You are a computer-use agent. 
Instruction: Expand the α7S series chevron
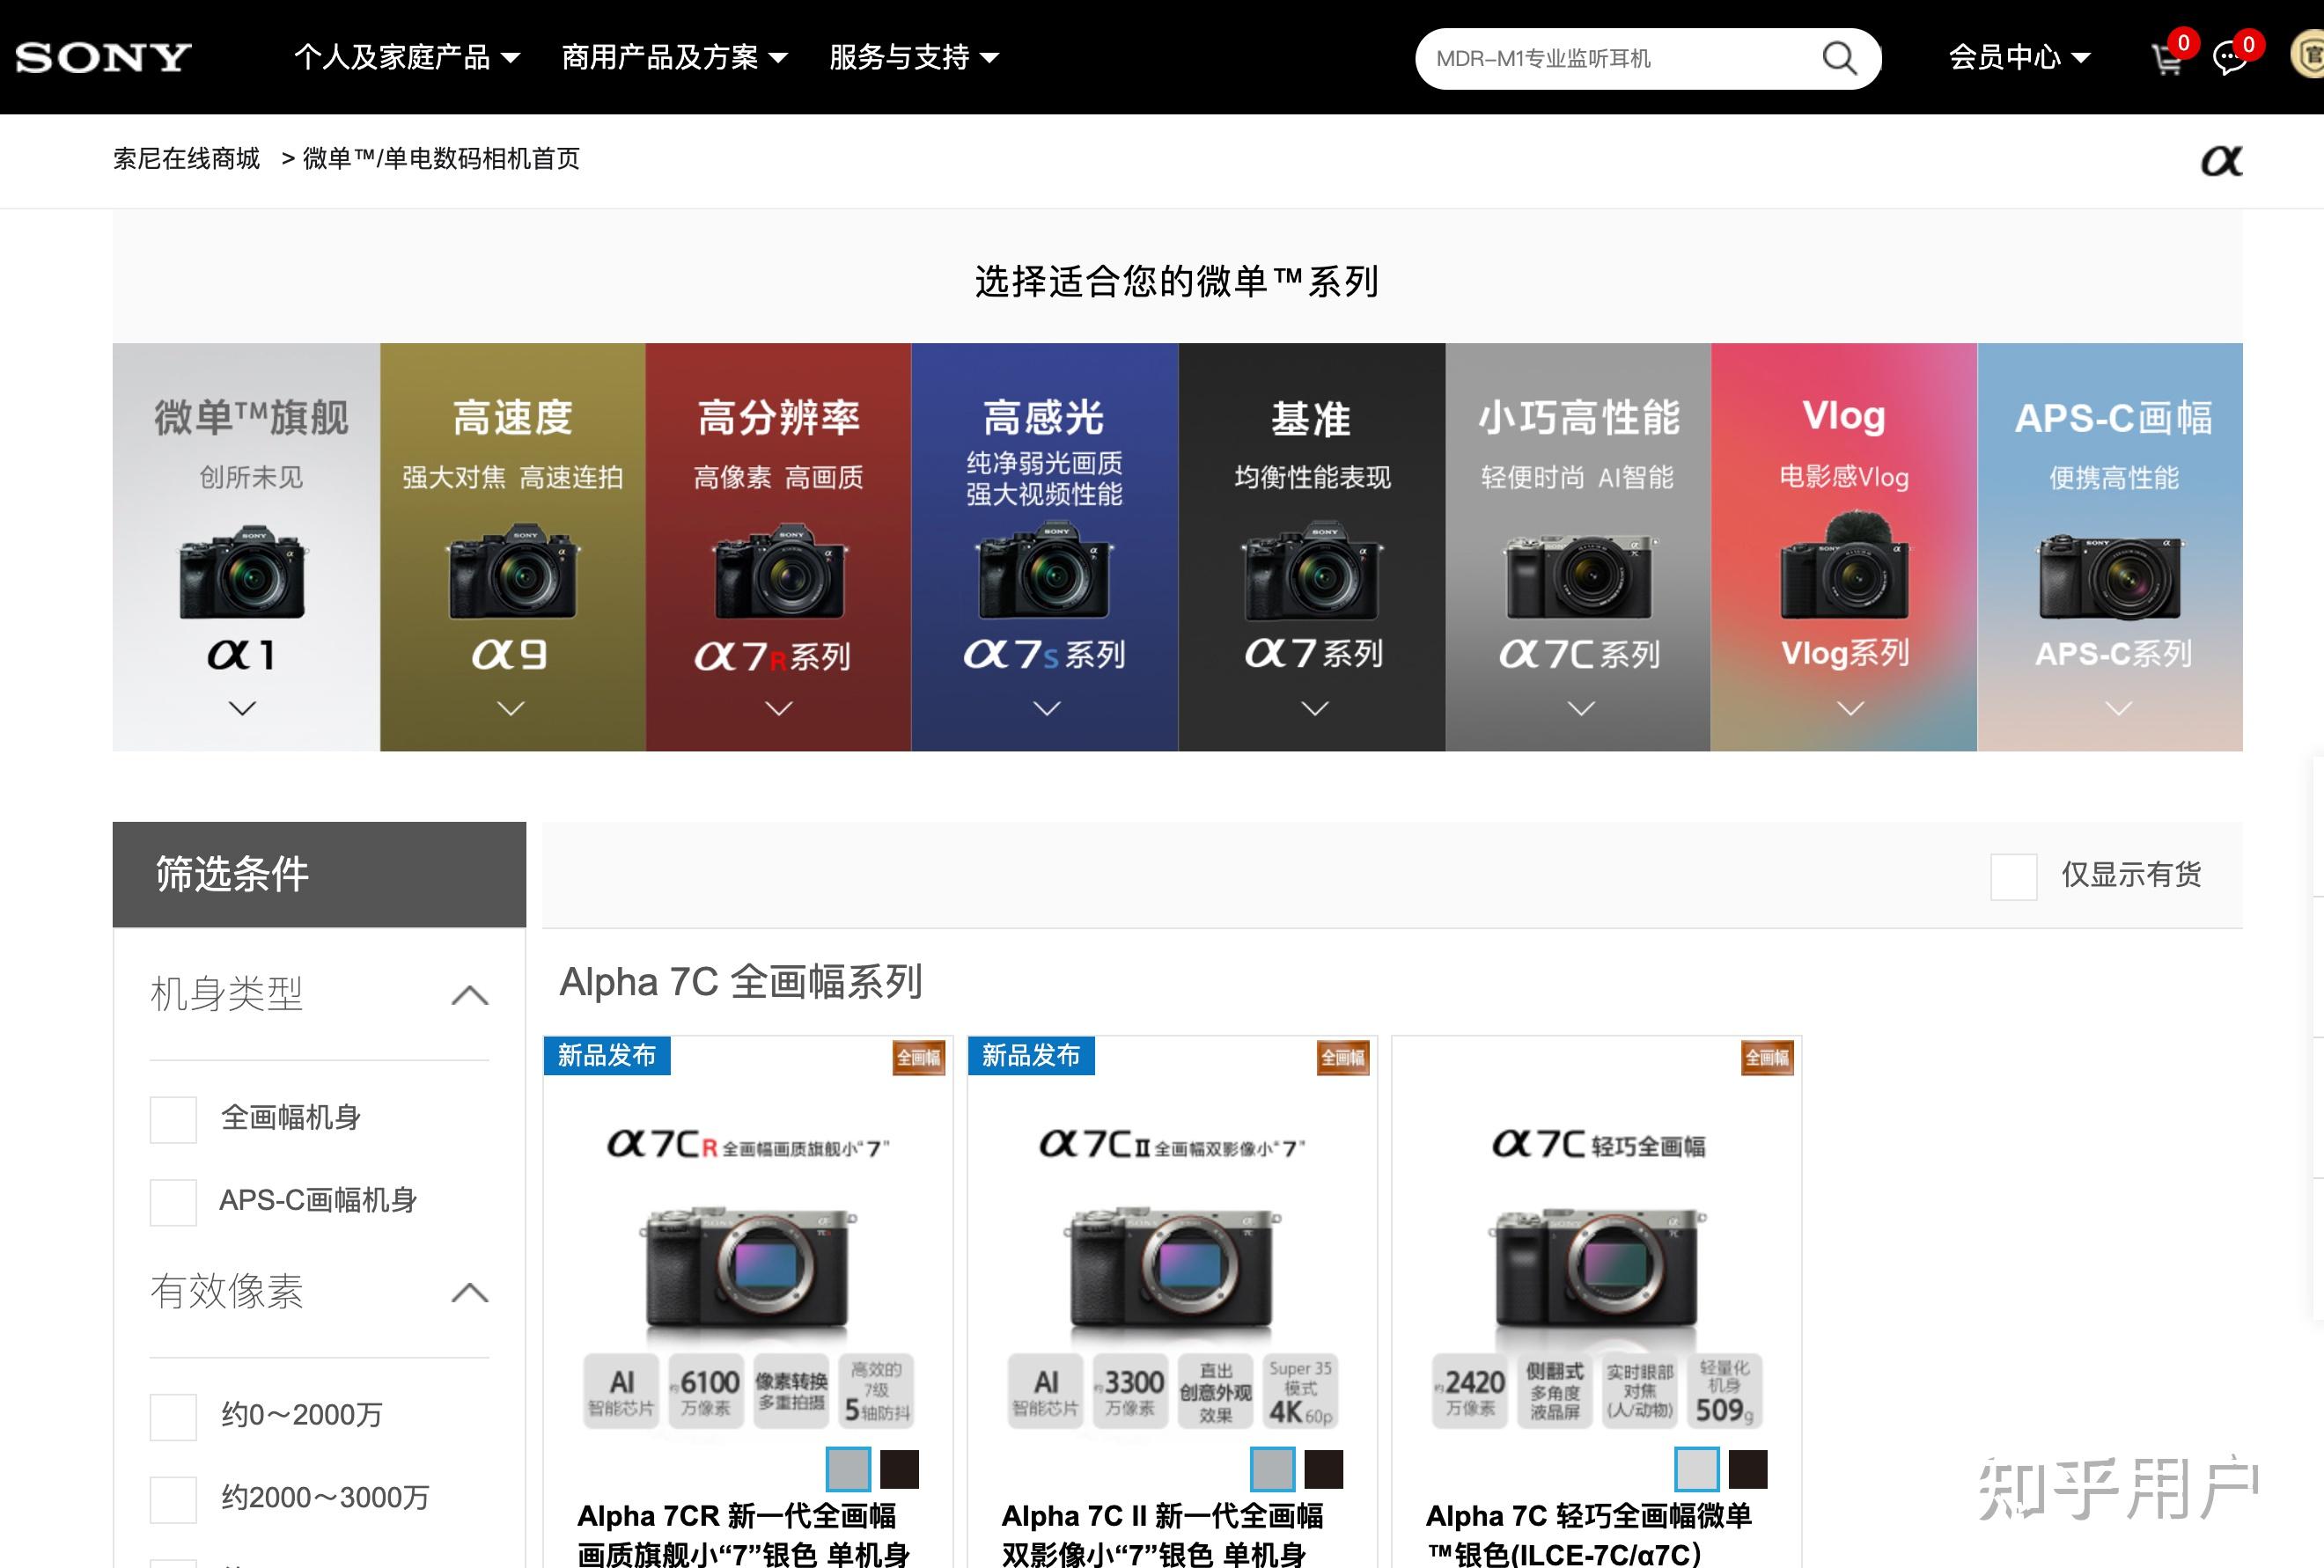click(x=1047, y=707)
